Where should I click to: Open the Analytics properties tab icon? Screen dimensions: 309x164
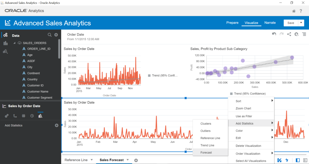40,116
